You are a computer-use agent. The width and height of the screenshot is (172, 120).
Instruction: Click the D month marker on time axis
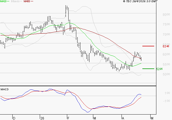(x=14, y=118)
